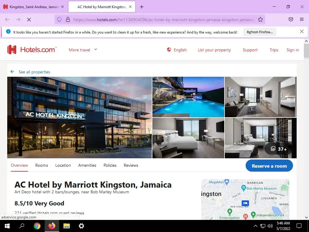Image resolution: width=309 pixels, height=232 pixels.
Task: Click the blue hotel marker on the map
Action: 245,203
